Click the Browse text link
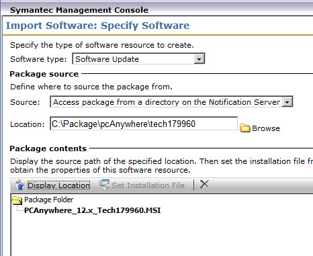 266,128
